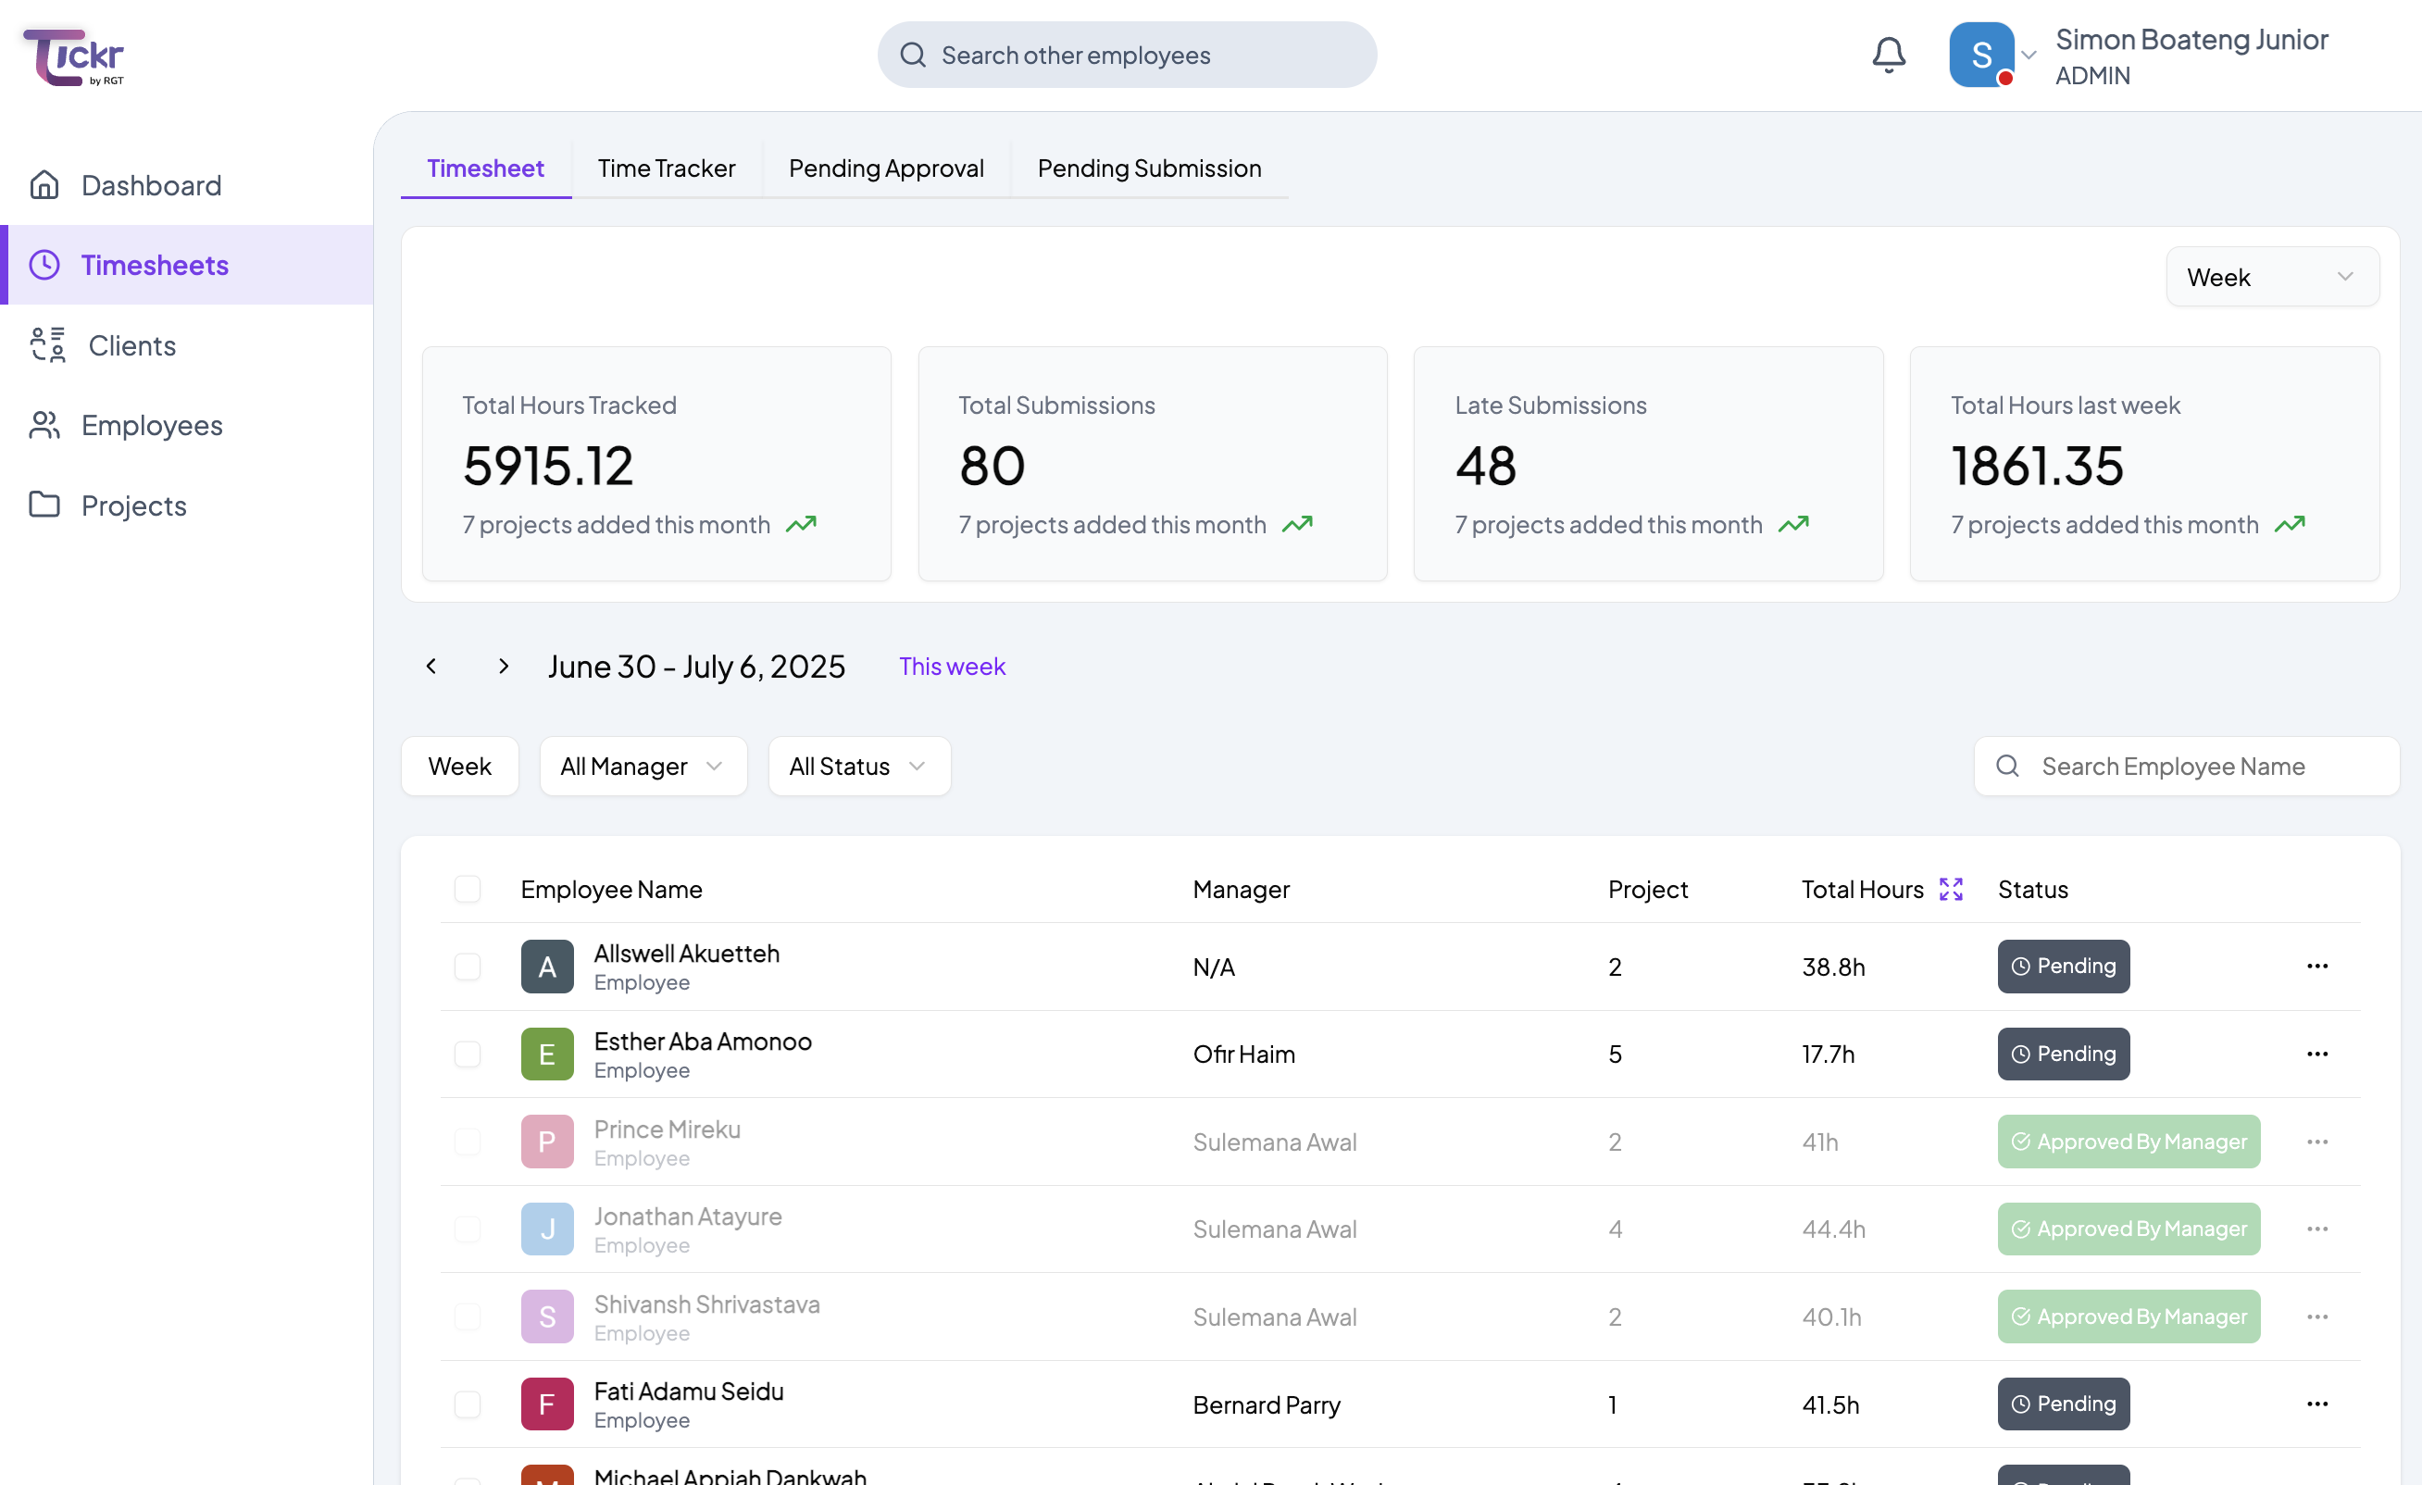Open Projects folder icon in sidebar
The width and height of the screenshot is (2422, 1485).
[x=44, y=505]
